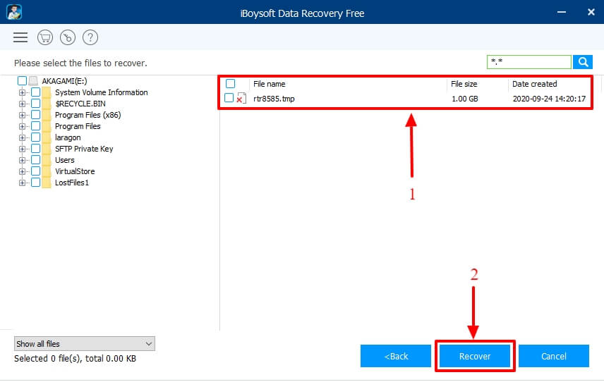Select all files via header checkbox

230,83
